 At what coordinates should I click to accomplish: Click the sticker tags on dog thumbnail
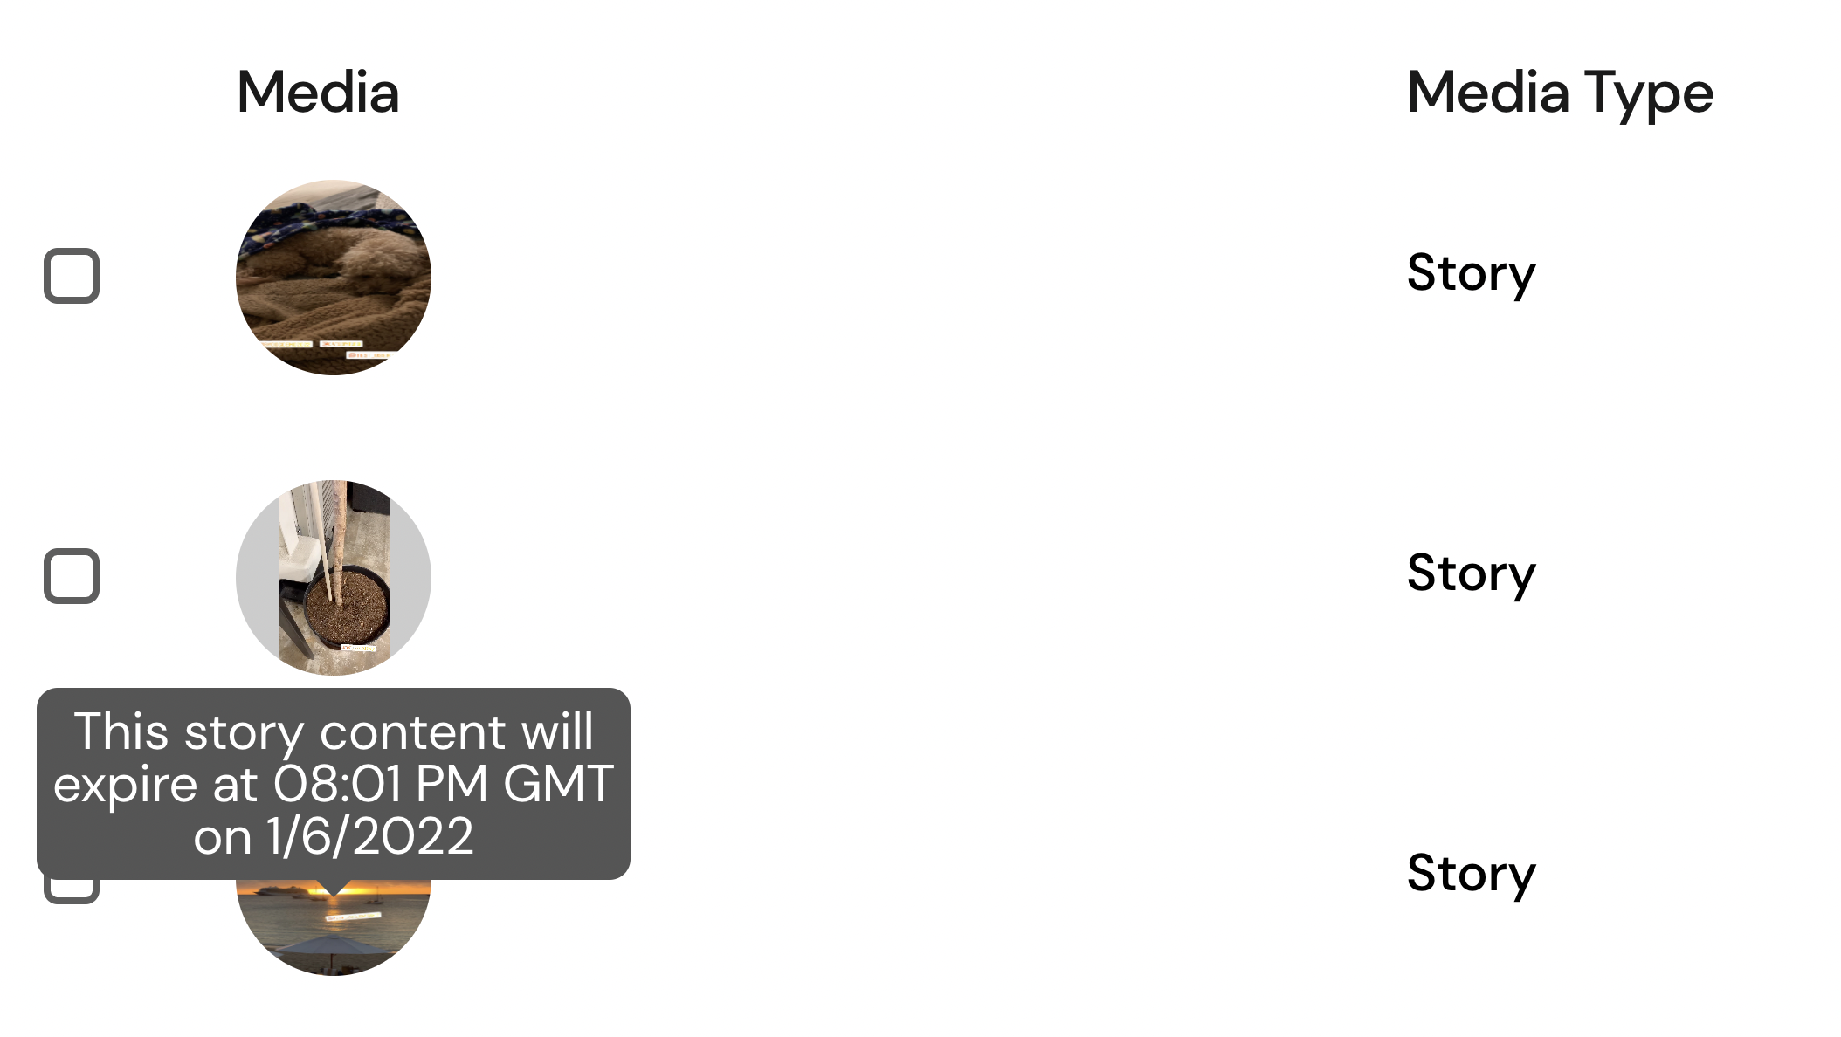pos(328,348)
